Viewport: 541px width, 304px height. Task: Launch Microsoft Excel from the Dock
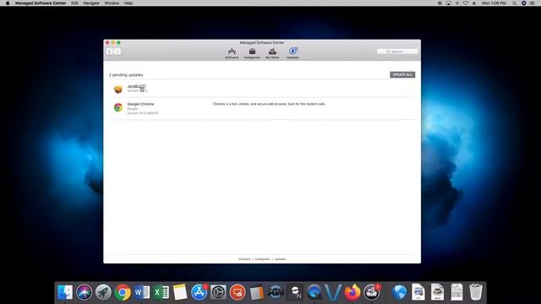coord(161,292)
